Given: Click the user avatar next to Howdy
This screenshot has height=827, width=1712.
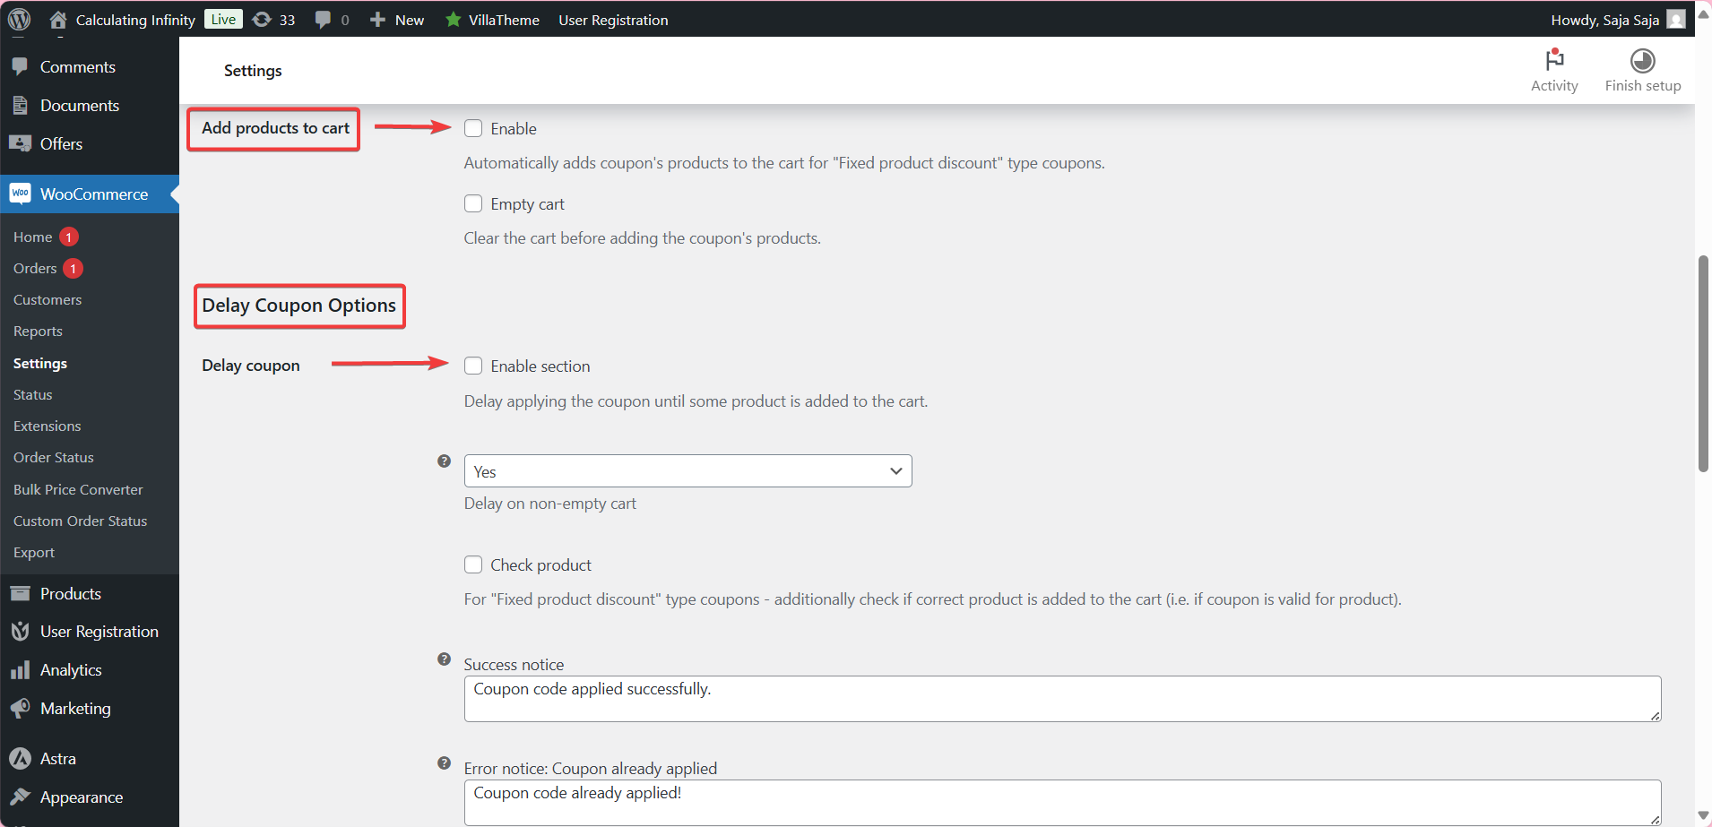Looking at the screenshot, I should point(1676,20).
